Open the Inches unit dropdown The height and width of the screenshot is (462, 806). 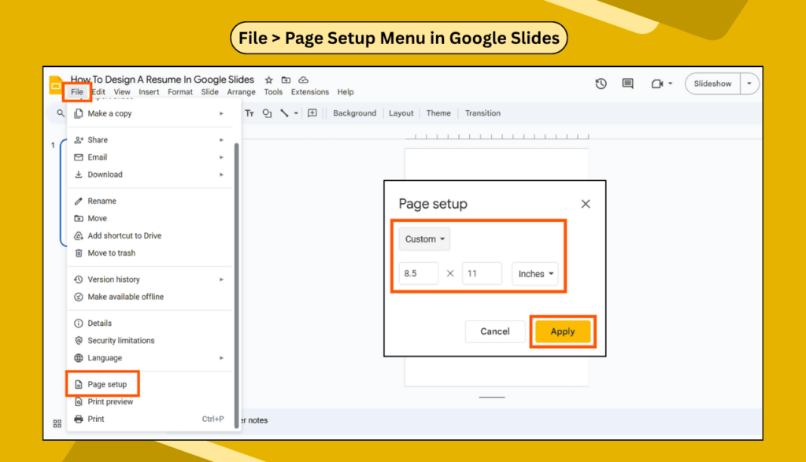tap(535, 273)
